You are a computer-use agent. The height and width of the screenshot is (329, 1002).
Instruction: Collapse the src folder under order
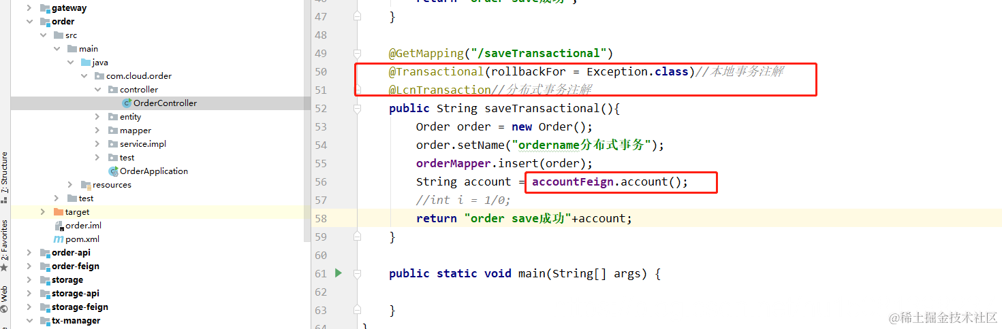43,35
